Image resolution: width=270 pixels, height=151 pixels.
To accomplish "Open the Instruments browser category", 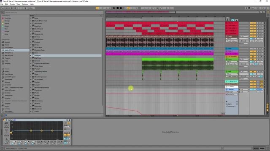I will [9, 47].
